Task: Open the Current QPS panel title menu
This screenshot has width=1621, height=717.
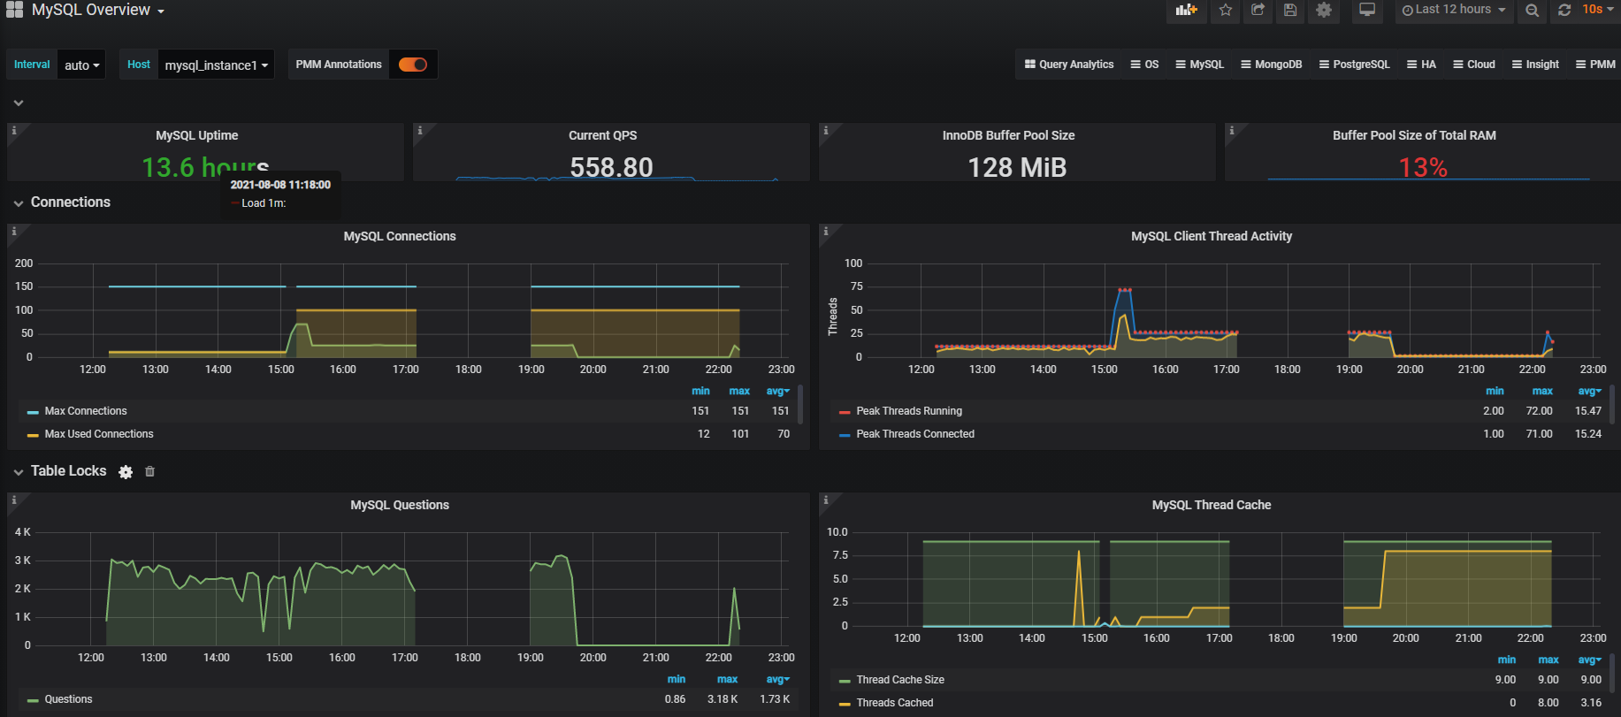Action: tap(602, 135)
